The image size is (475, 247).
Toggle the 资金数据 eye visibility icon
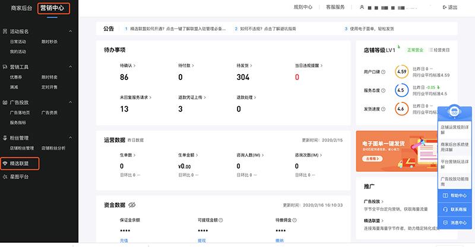point(132,205)
